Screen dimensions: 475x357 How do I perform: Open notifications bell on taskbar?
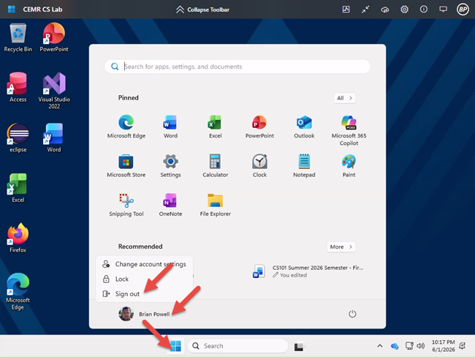click(x=463, y=346)
